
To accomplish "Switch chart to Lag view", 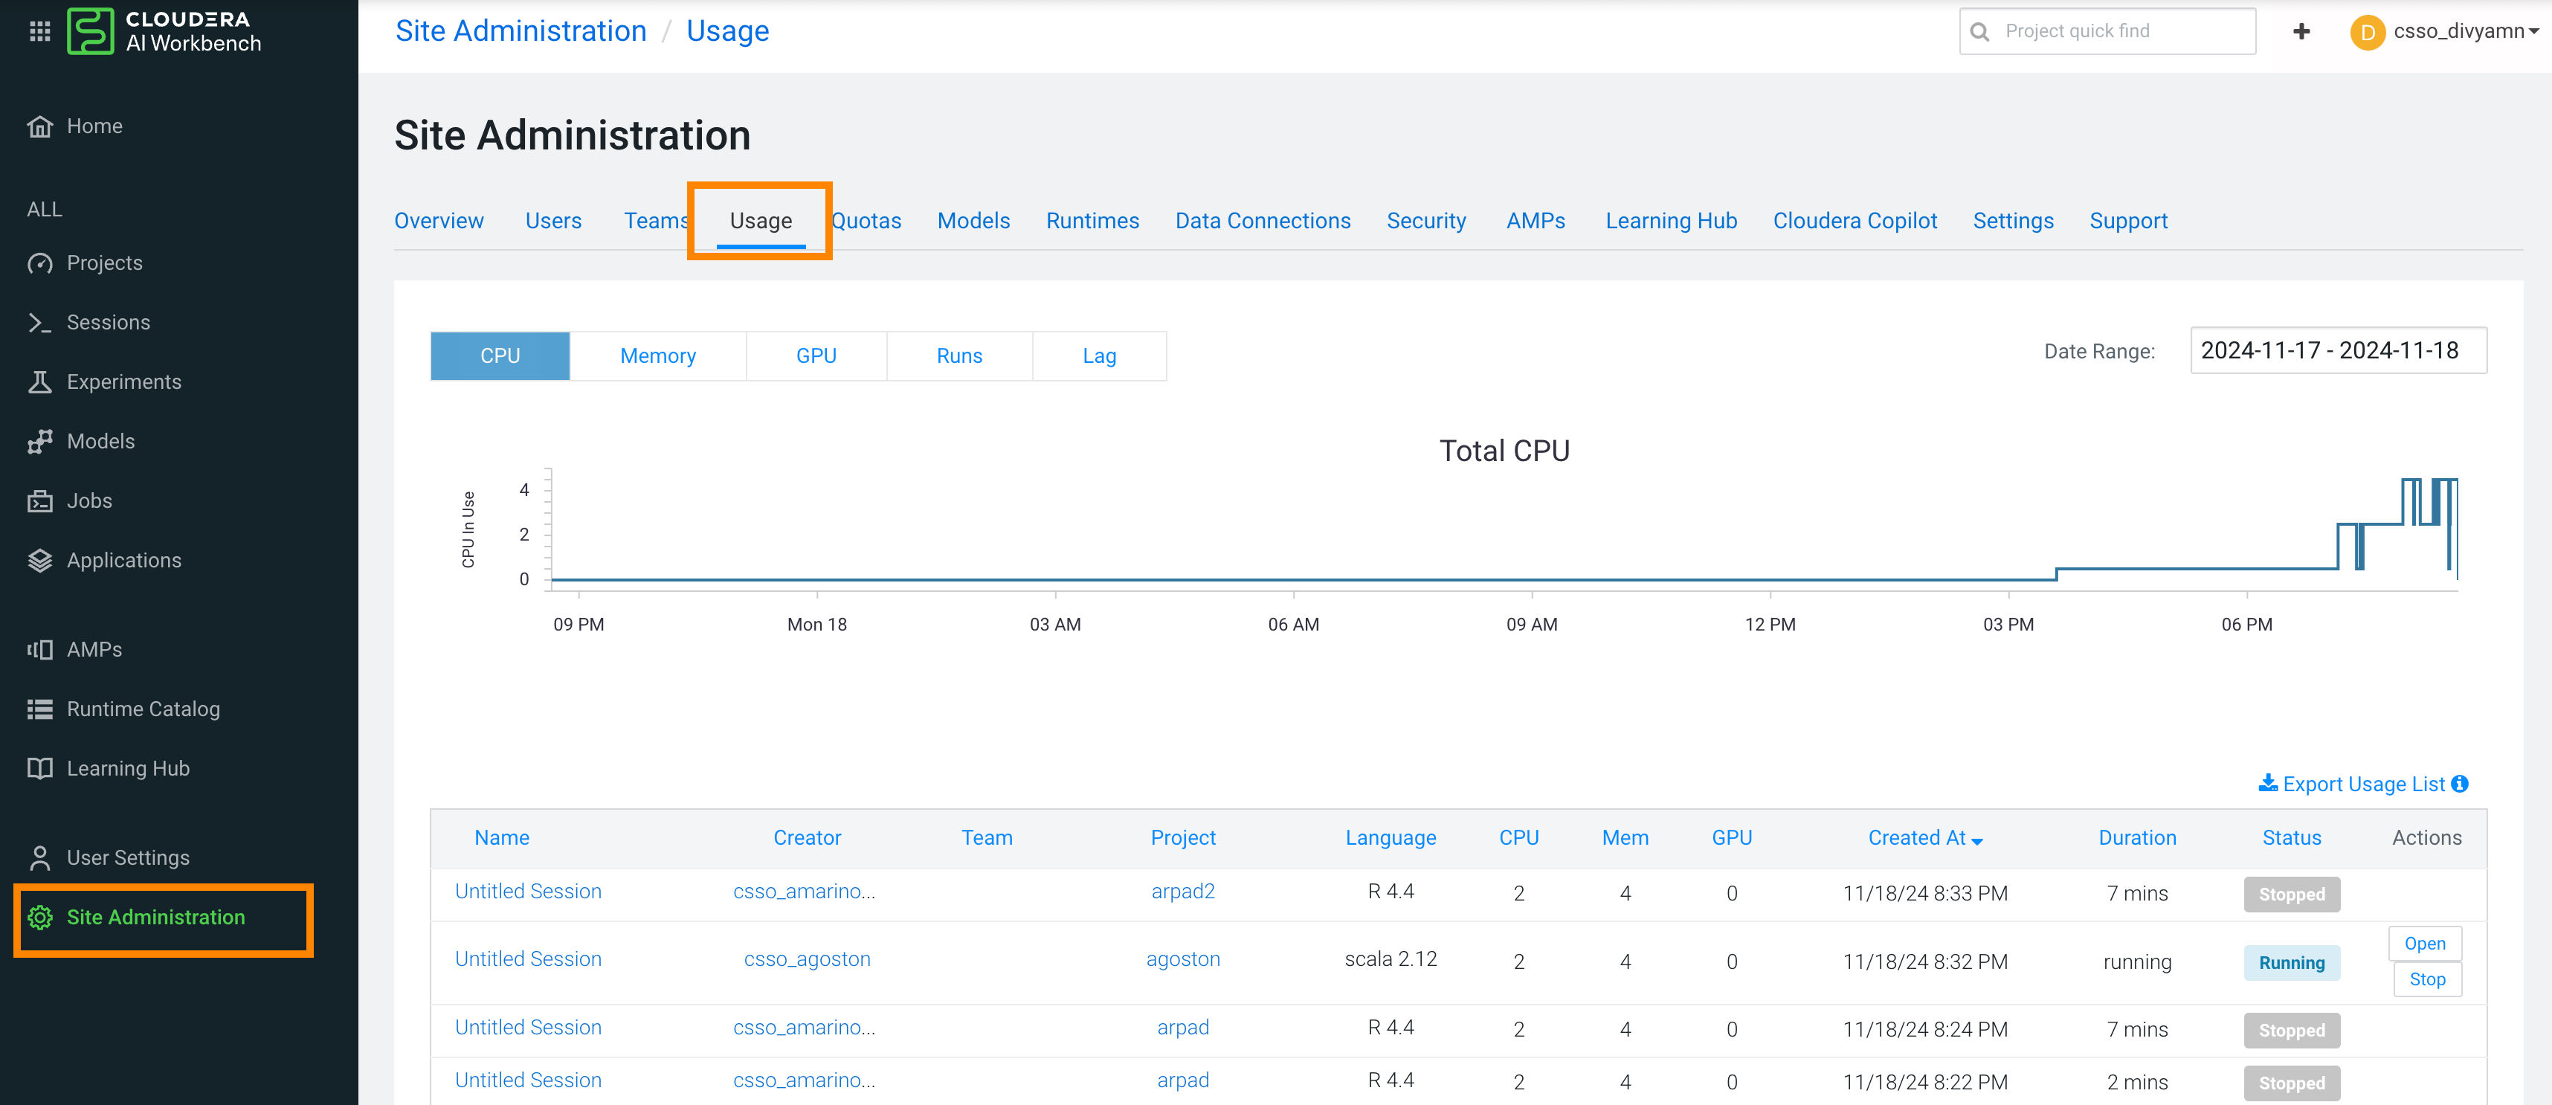I will point(1099,355).
